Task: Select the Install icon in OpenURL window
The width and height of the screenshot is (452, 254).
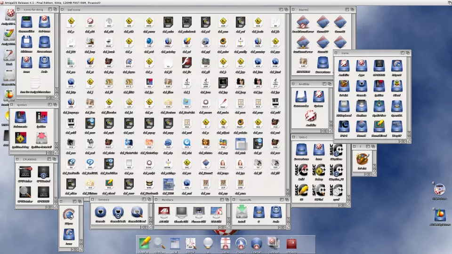Action: pyautogui.click(x=242, y=213)
